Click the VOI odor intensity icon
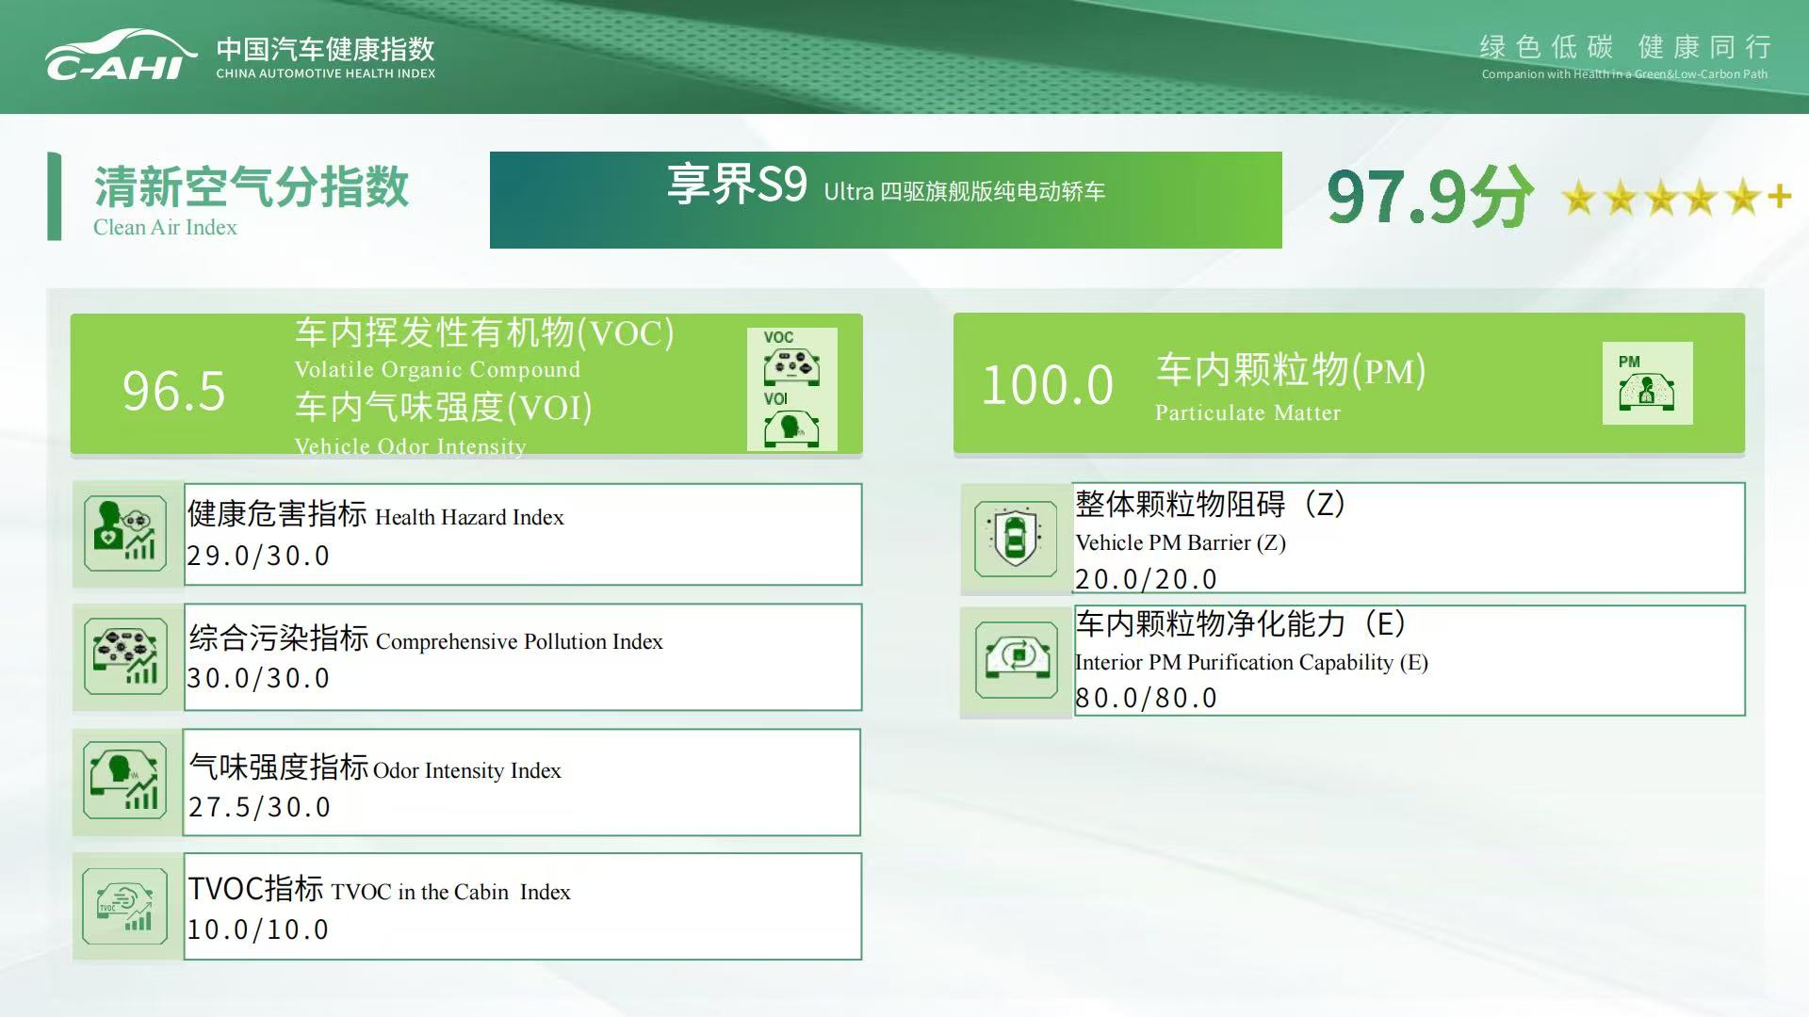This screenshot has width=1809, height=1017. point(794,428)
